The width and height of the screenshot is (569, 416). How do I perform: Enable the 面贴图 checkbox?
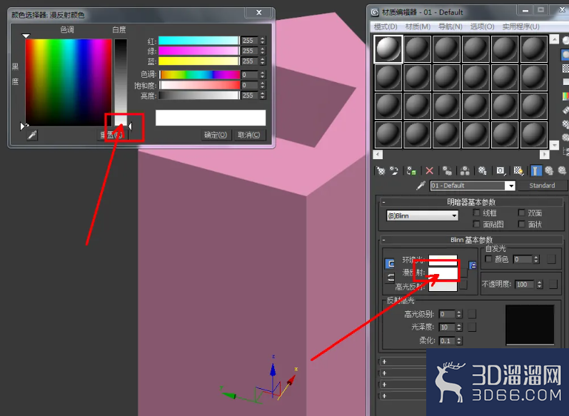pos(476,224)
